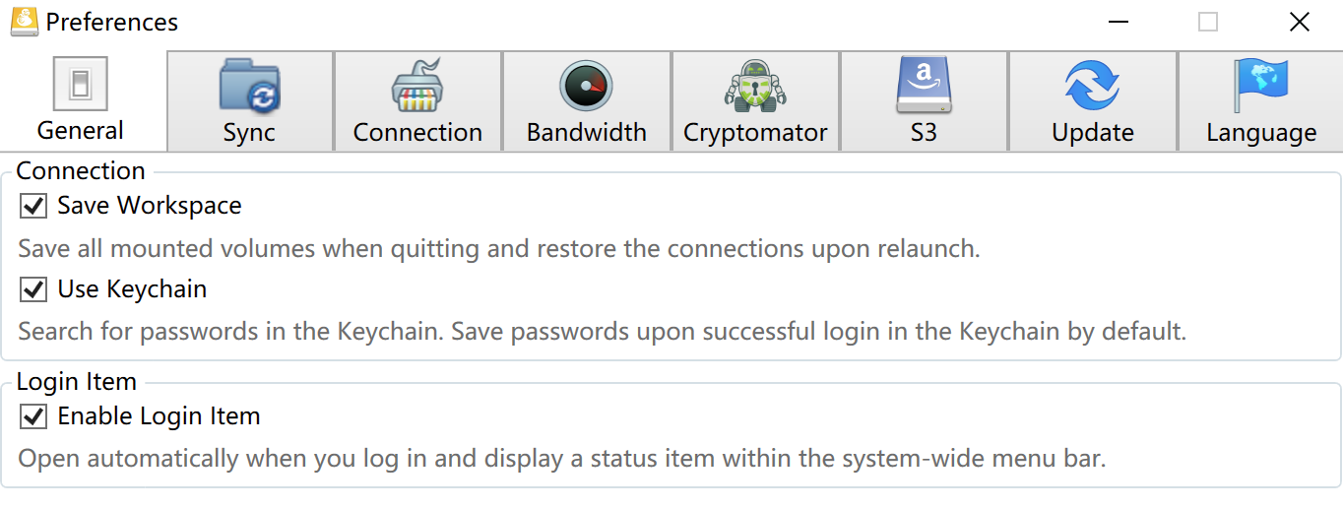
Task: Click the Language flag icon
Action: pos(1261,86)
